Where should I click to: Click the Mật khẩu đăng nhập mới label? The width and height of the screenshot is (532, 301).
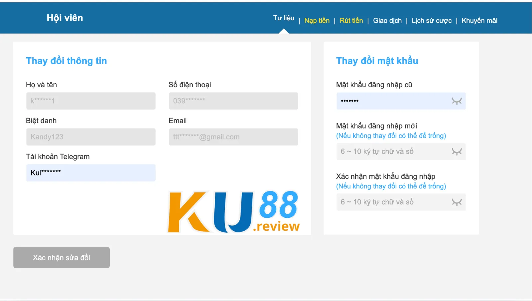click(x=376, y=126)
